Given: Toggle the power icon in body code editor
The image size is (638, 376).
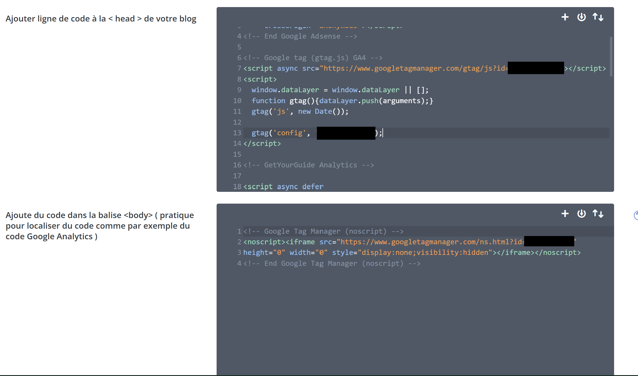Looking at the screenshot, I should coord(581,214).
